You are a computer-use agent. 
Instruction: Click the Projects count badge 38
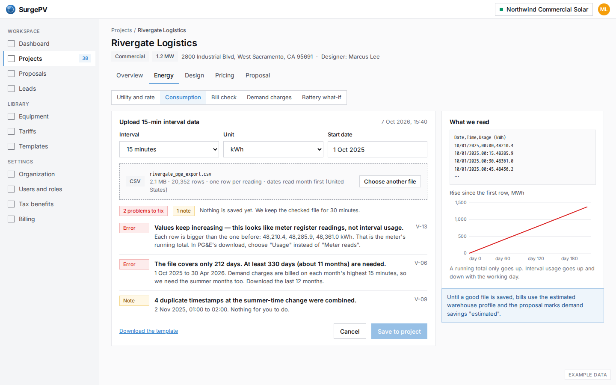pos(85,59)
